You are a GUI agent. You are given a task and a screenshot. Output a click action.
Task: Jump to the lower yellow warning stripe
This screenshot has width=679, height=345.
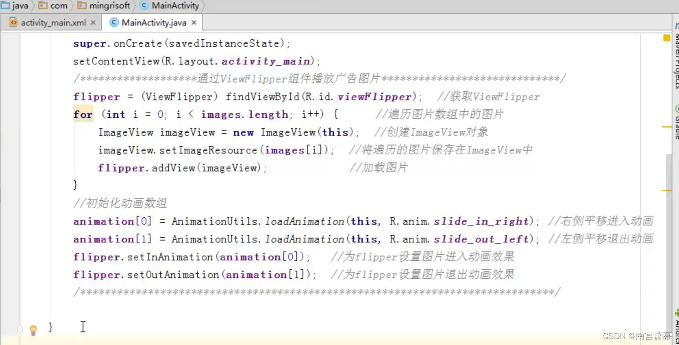coord(667,190)
